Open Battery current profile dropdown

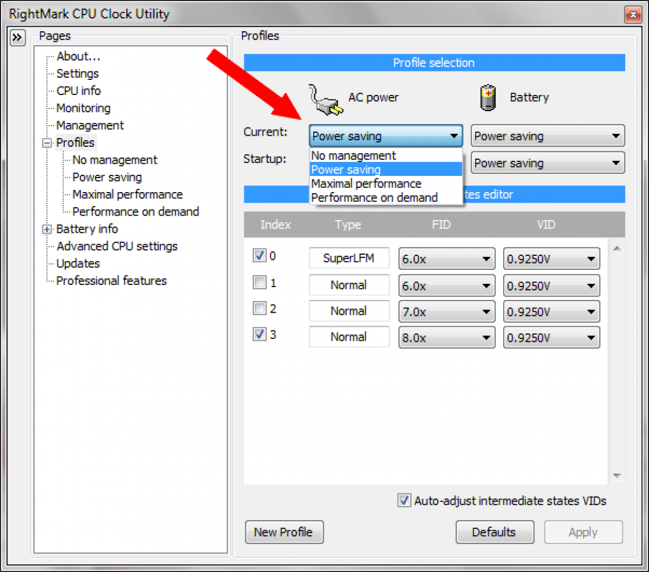(x=548, y=136)
